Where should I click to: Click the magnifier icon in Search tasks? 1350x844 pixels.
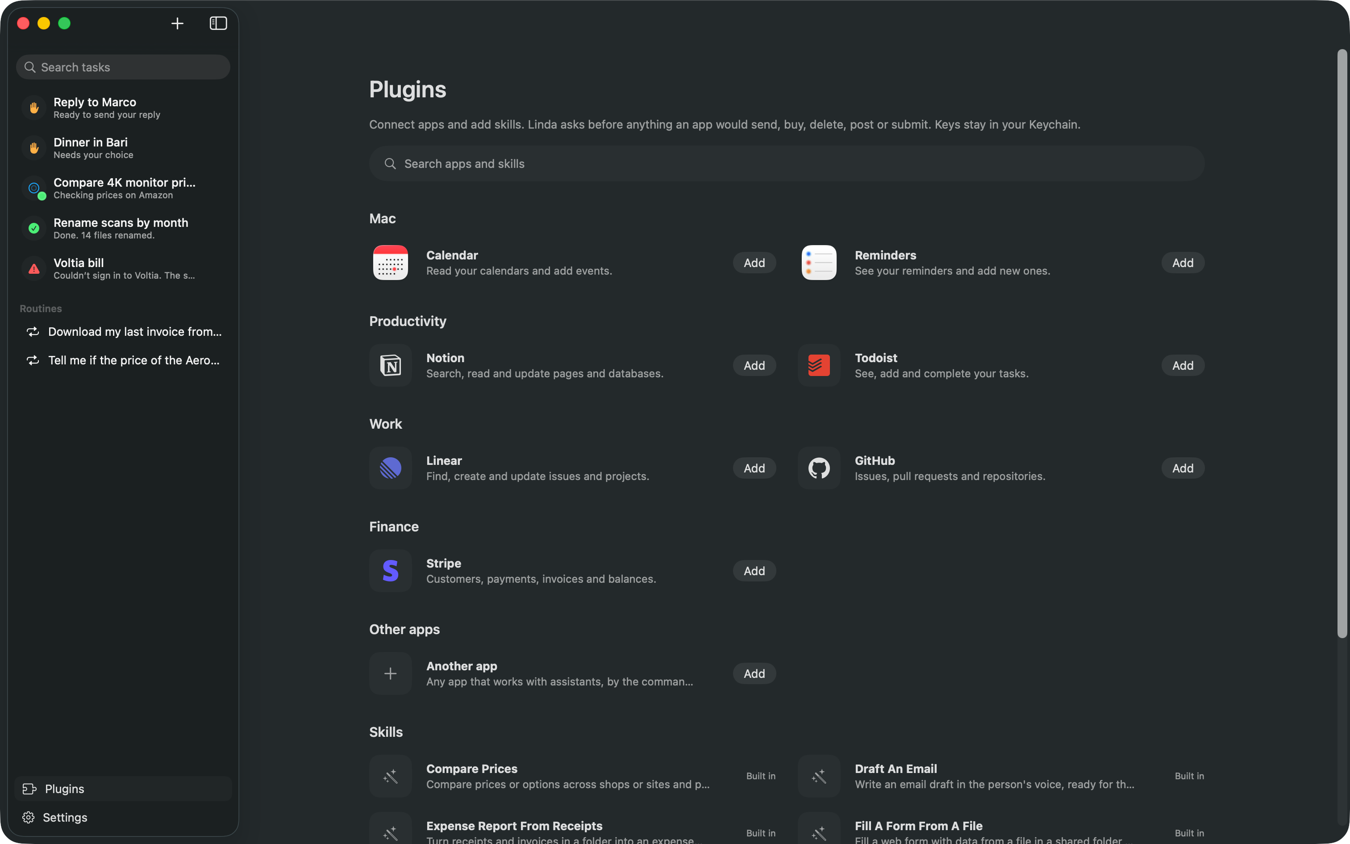[30, 67]
